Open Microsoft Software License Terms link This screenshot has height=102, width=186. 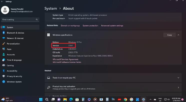click(67, 62)
